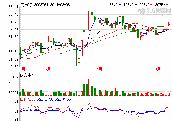Click the 51 RSI axis label

pos(16,111)
